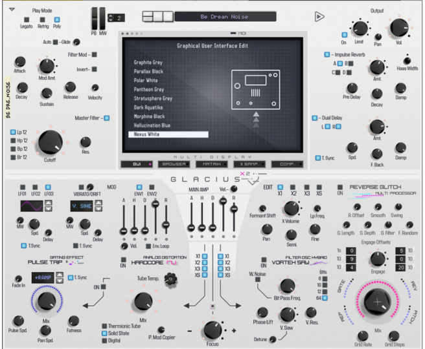Click the Reverse Glitch large Mix knob
The width and height of the screenshot is (425, 349).
point(378,302)
